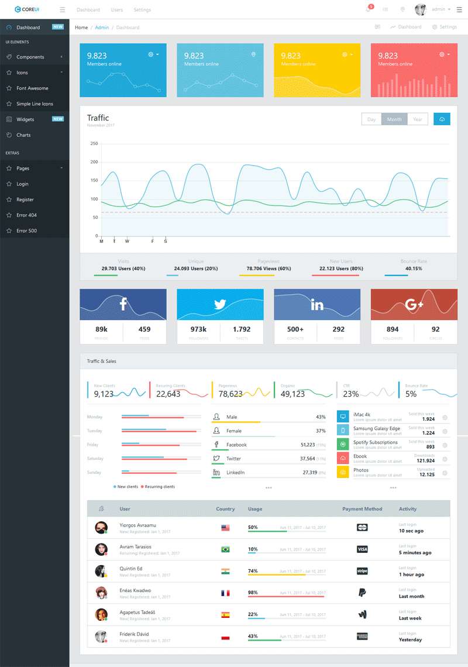Open Settings link in breadcrumb bar
The width and height of the screenshot is (468, 667).
(444, 27)
